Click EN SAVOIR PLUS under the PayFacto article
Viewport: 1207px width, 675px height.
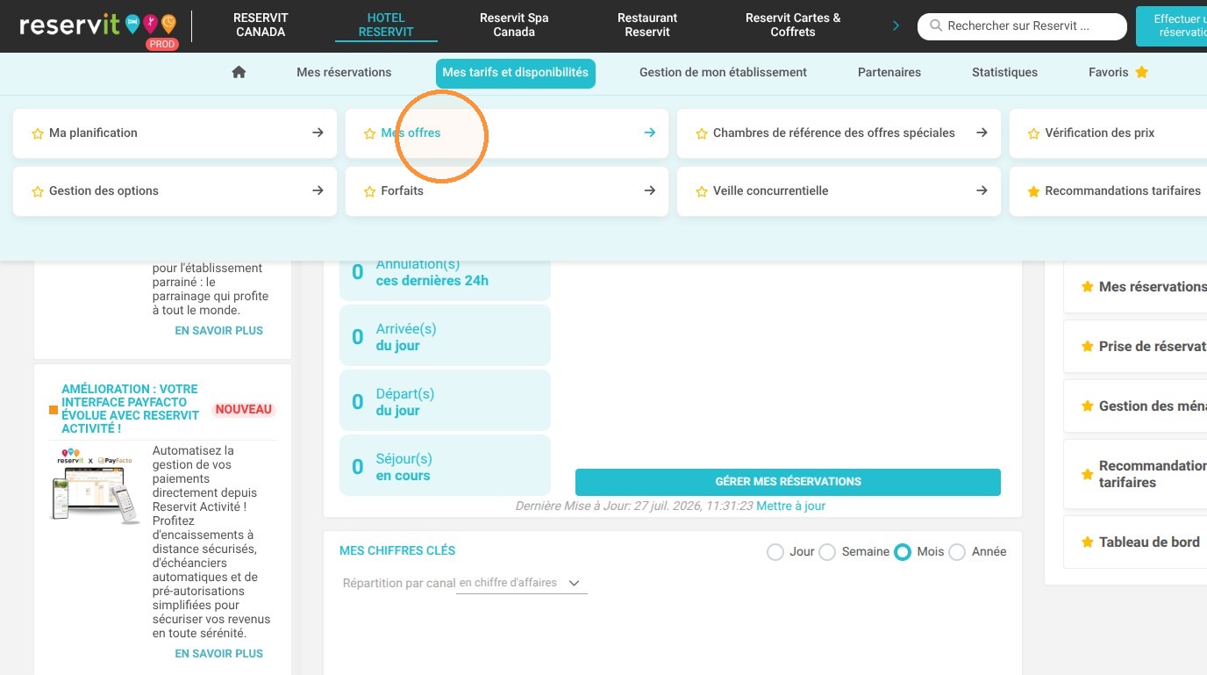pyautogui.click(x=219, y=654)
